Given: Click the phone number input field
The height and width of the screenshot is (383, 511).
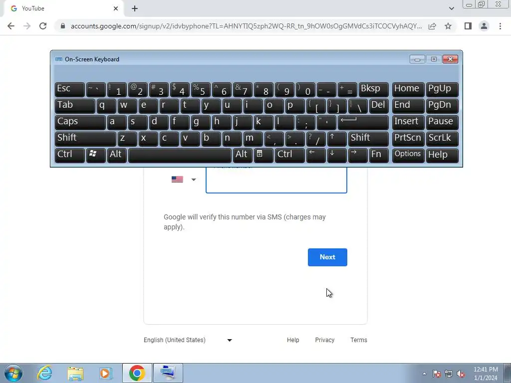Looking at the screenshot, I should click(x=276, y=180).
